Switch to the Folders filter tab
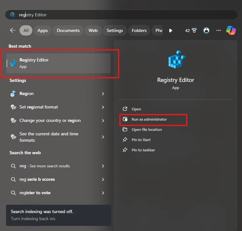Viewport: 242px width, 231px height. (x=139, y=30)
